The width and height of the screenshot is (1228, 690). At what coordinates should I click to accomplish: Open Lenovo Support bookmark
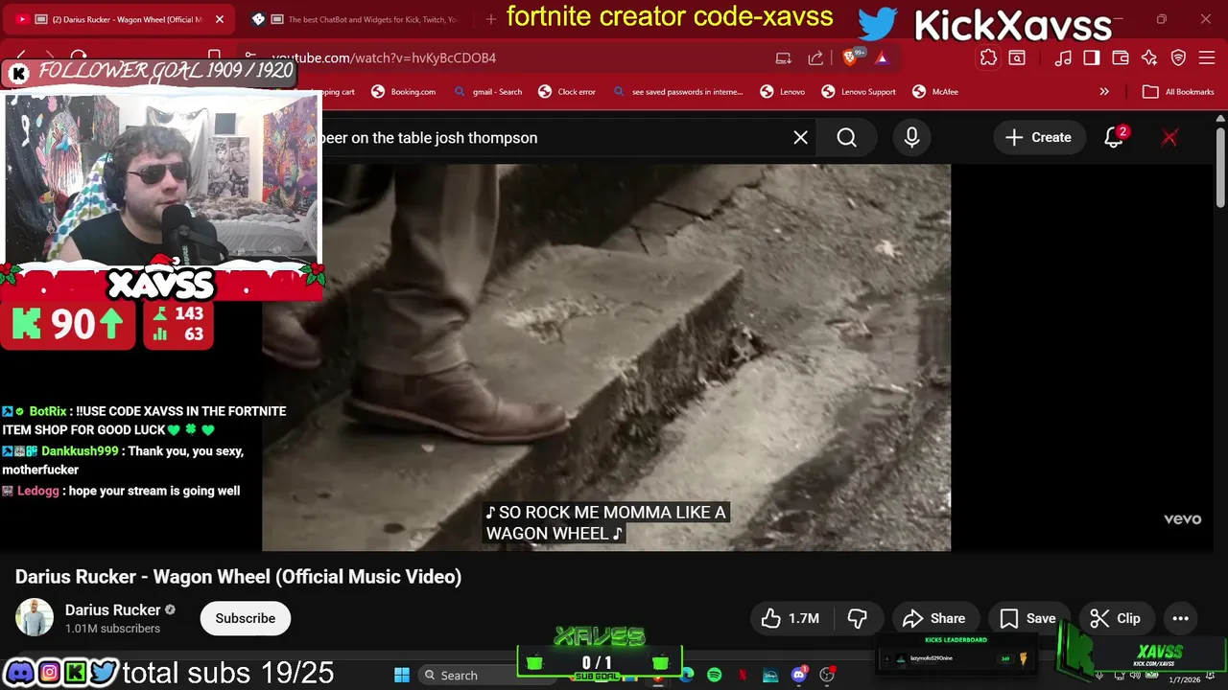coord(859,92)
